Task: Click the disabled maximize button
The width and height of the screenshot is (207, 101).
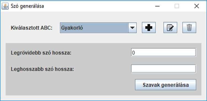Action: [177, 6]
